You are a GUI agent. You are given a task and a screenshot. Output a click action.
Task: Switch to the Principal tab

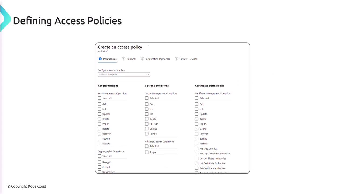(x=131, y=59)
